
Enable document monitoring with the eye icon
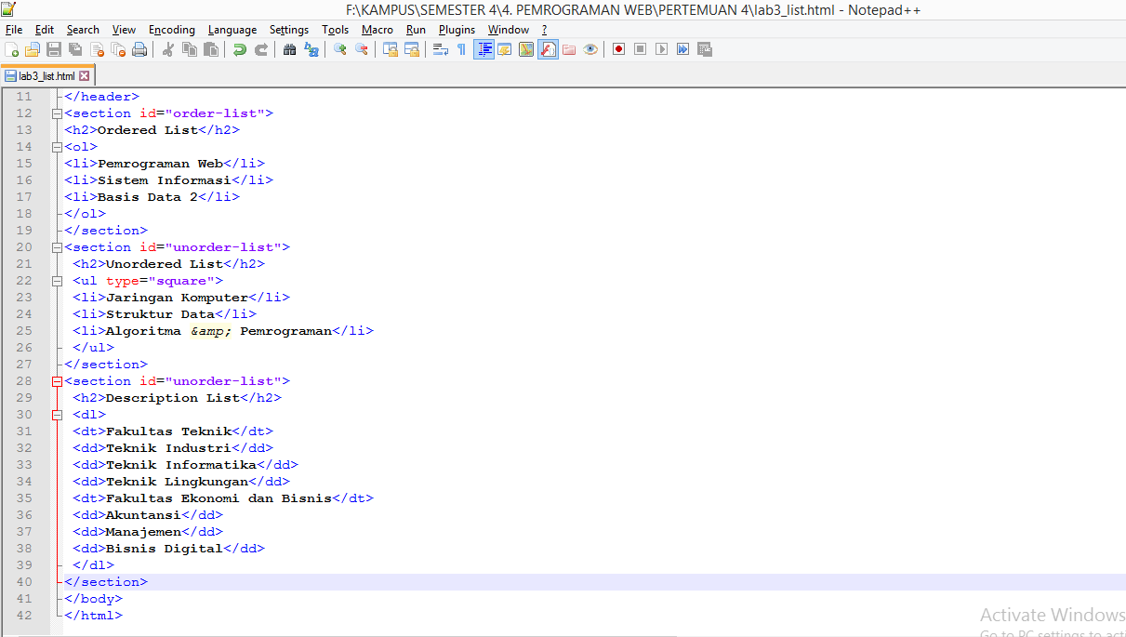click(589, 49)
